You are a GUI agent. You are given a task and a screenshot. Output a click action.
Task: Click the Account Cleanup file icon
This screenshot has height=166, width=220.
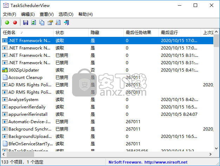coord(5,77)
